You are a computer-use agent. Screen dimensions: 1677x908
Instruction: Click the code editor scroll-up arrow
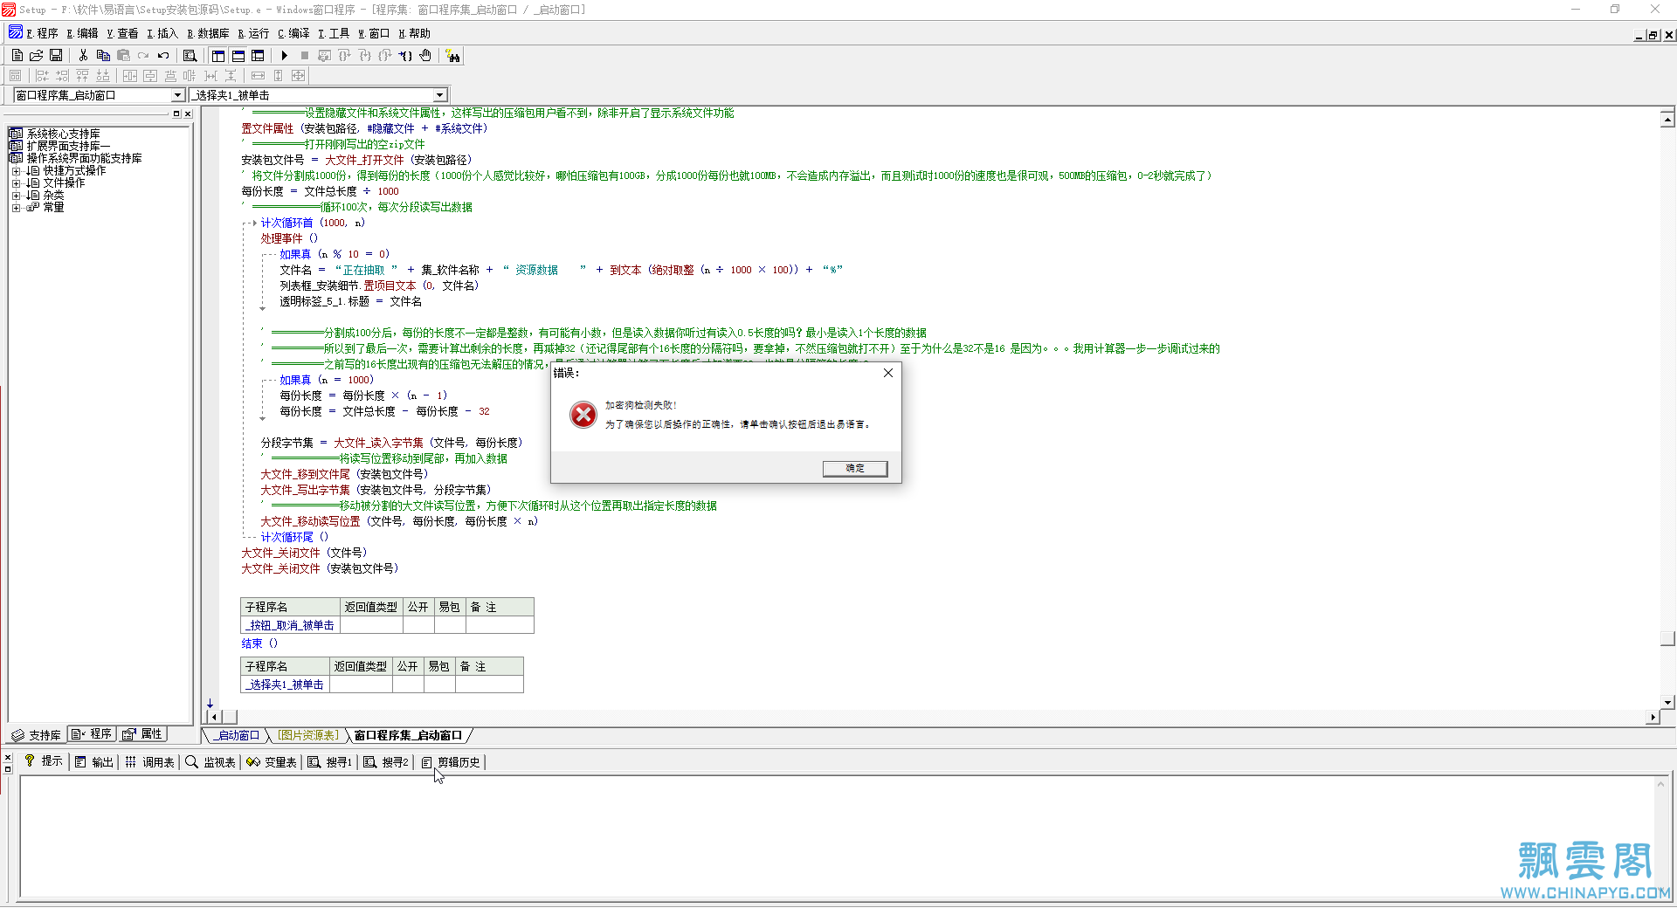(x=1667, y=119)
